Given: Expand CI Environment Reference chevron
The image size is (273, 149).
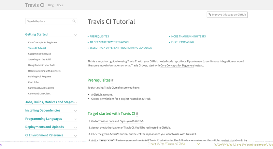Looking at the screenshot, I should (75, 136).
